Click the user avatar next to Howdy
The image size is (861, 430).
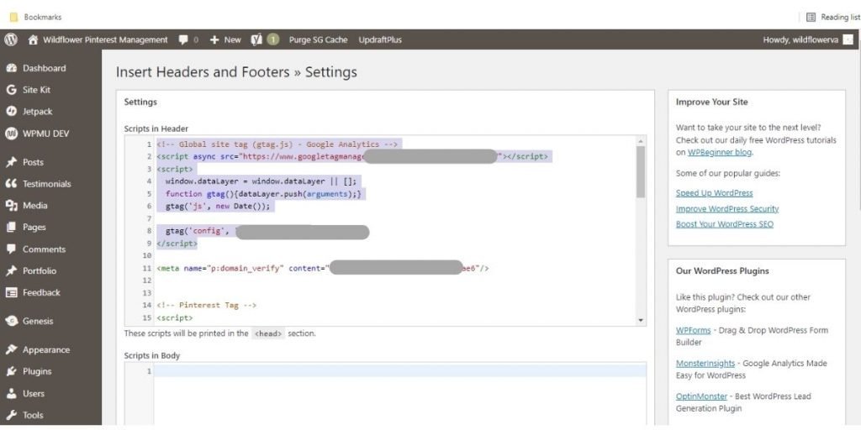848,39
